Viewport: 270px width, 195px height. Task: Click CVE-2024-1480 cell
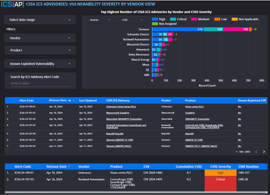tap(153, 173)
